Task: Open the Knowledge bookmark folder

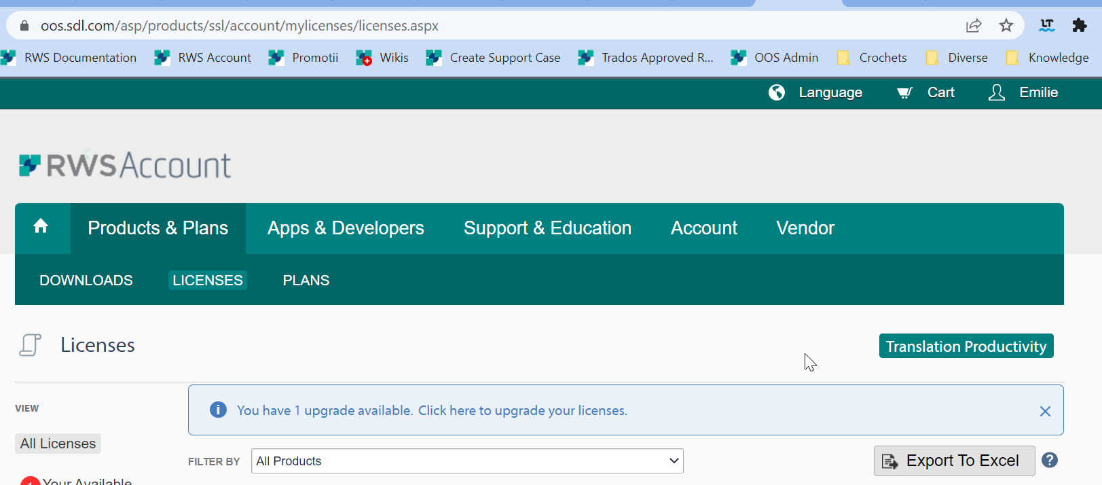Action: 1048,58
